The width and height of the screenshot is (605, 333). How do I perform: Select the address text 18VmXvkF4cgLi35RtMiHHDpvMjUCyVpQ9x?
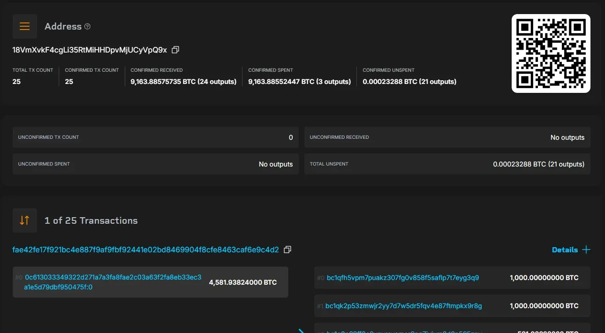[x=90, y=50]
